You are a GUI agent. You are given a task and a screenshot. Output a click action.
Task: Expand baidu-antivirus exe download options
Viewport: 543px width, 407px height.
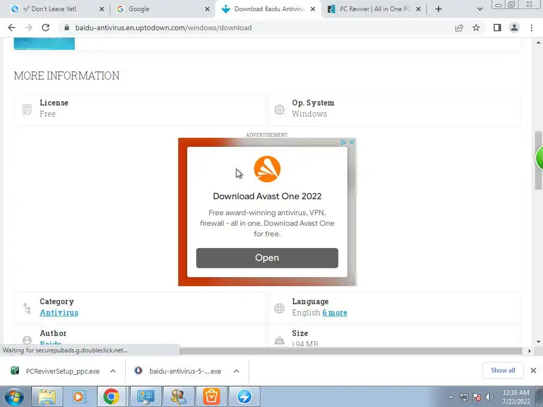coord(237,371)
